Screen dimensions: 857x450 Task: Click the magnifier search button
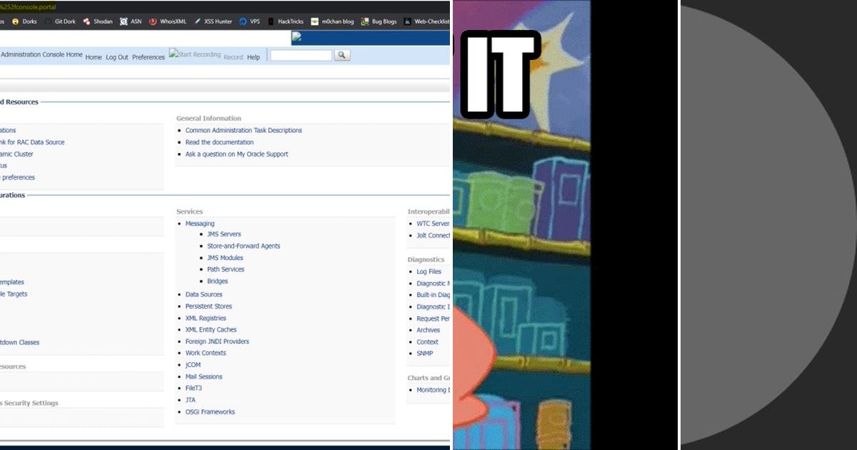tap(342, 55)
